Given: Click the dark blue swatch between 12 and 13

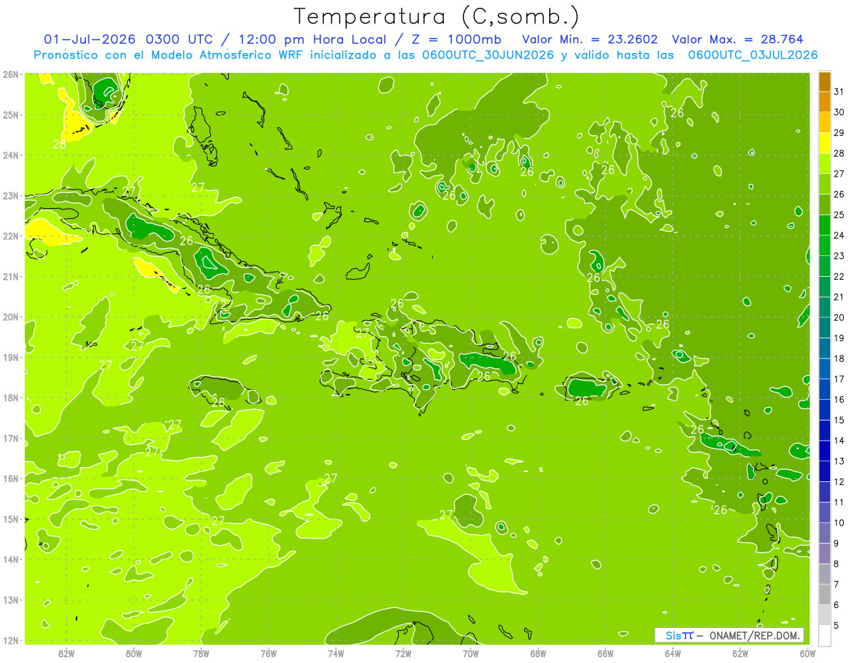Looking at the screenshot, I should pos(824,471).
